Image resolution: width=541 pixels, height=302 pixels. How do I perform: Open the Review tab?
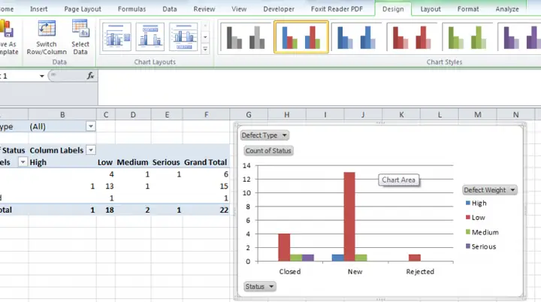(x=204, y=9)
